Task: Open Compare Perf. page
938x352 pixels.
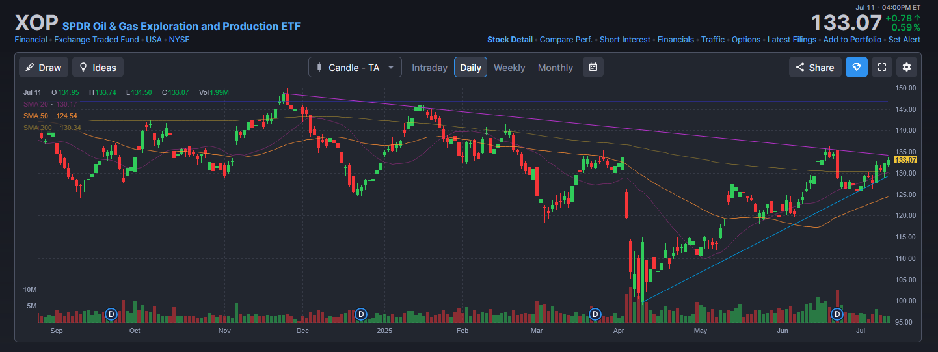Action: pyautogui.click(x=566, y=40)
